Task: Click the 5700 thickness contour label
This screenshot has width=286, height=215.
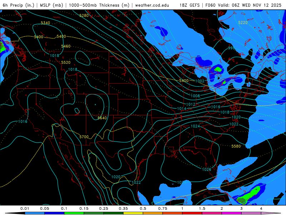Action: (x=84, y=137)
